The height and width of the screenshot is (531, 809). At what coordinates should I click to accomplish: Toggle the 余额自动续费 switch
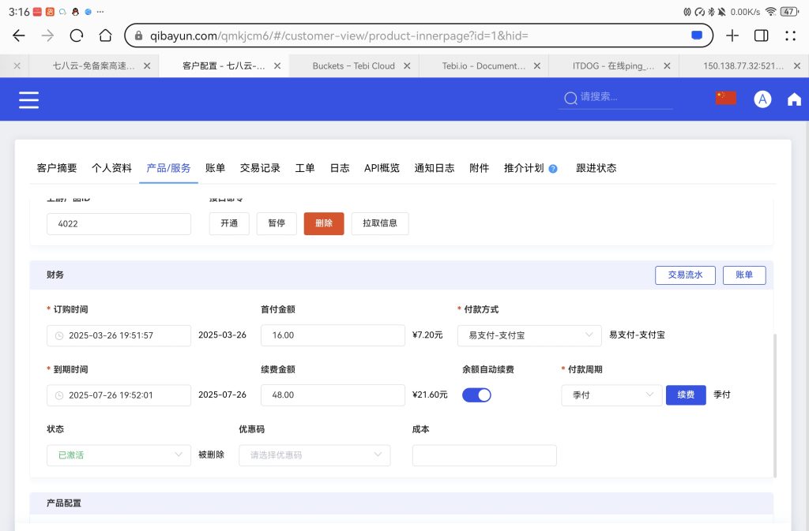(x=476, y=395)
